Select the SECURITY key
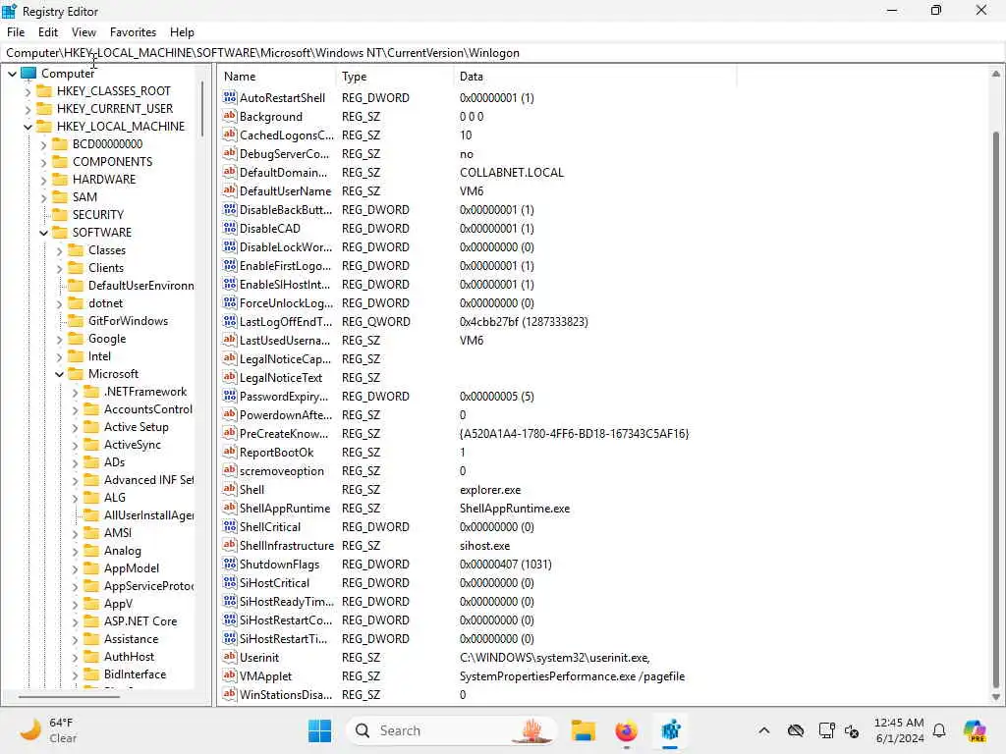The width and height of the screenshot is (1006, 754). click(97, 215)
